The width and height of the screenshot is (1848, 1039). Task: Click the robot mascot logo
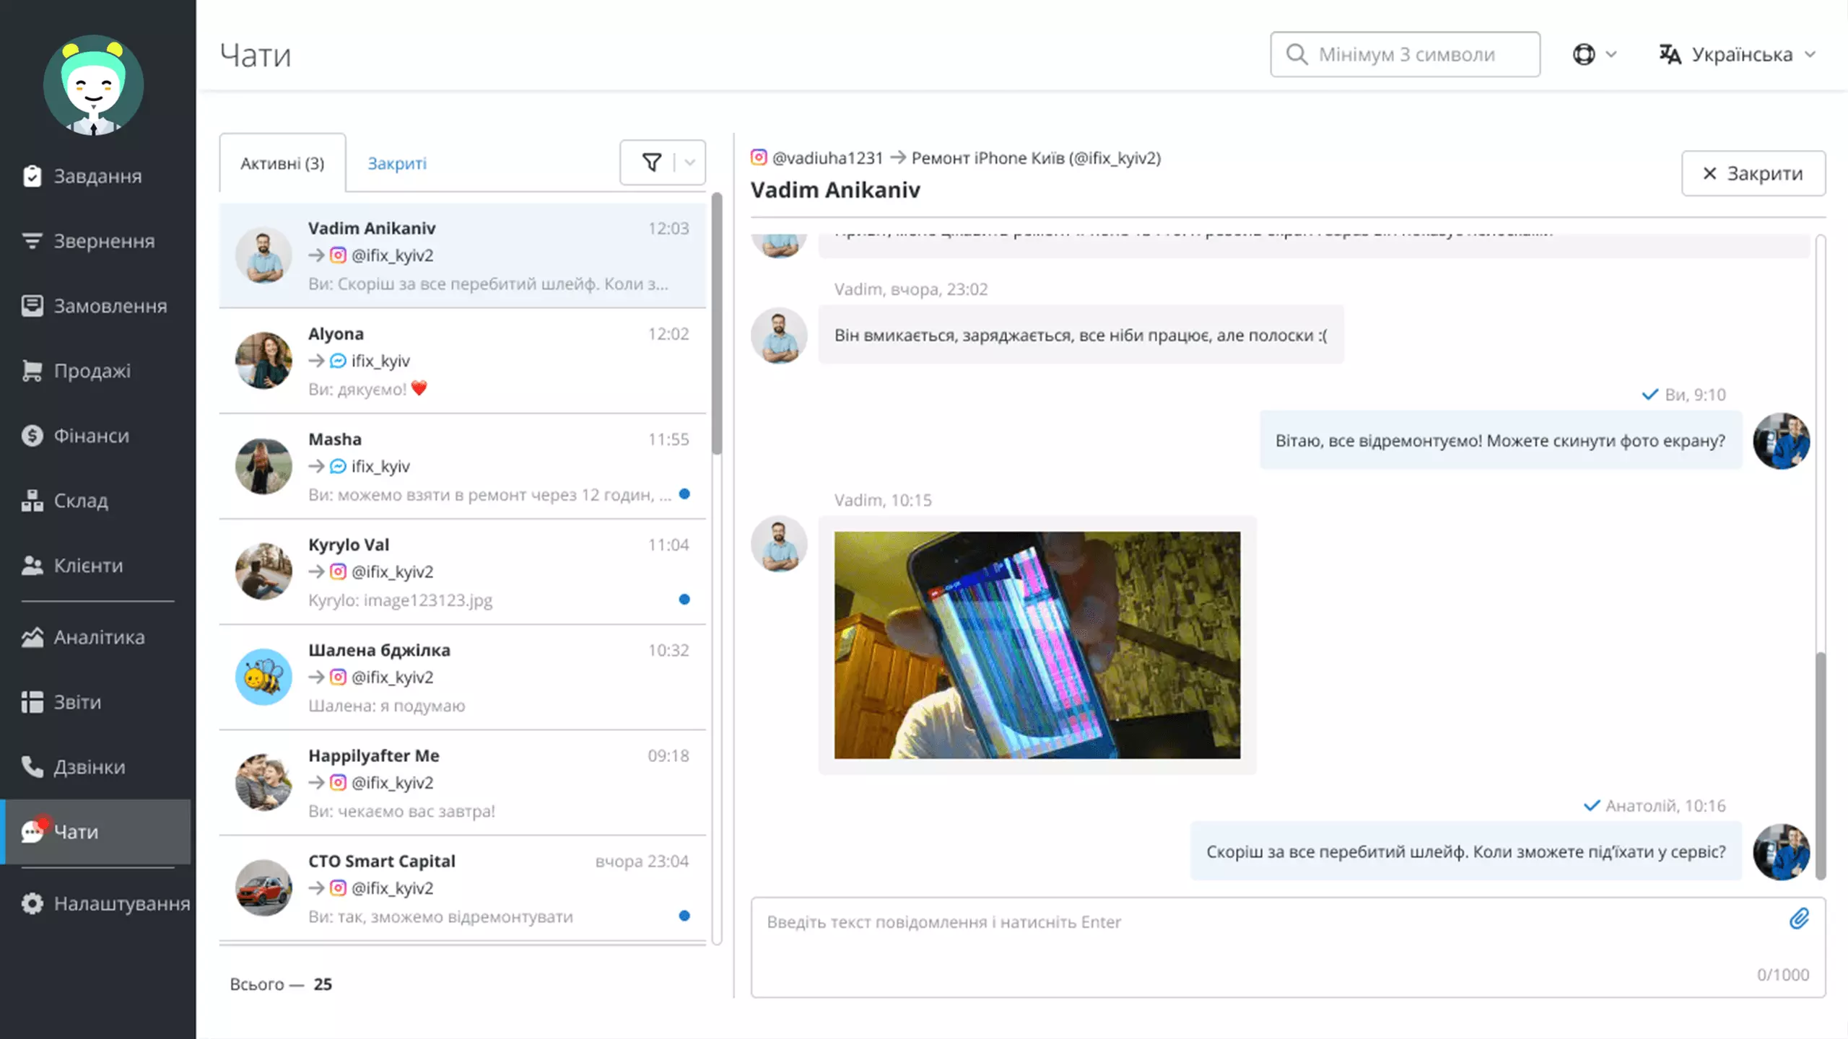(x=94, y=85)
